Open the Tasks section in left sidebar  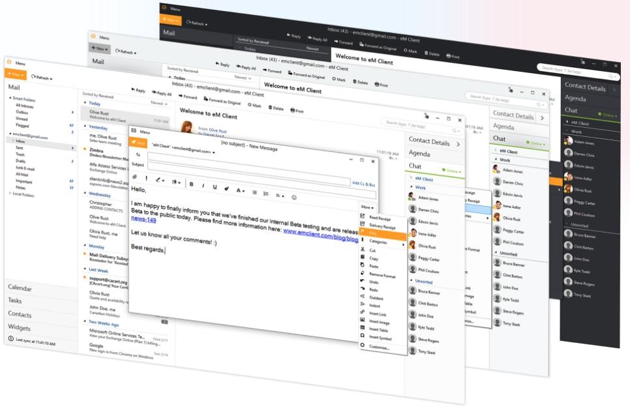tap(15, 300)
